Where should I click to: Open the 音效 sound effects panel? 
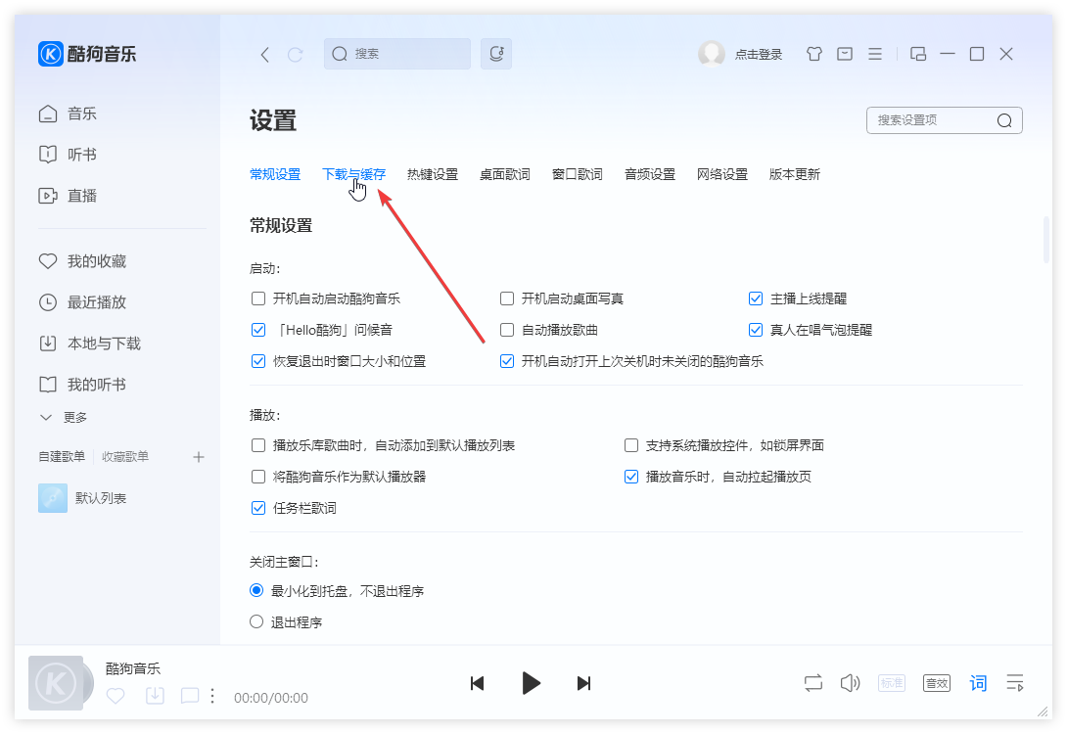coord(936,683)
